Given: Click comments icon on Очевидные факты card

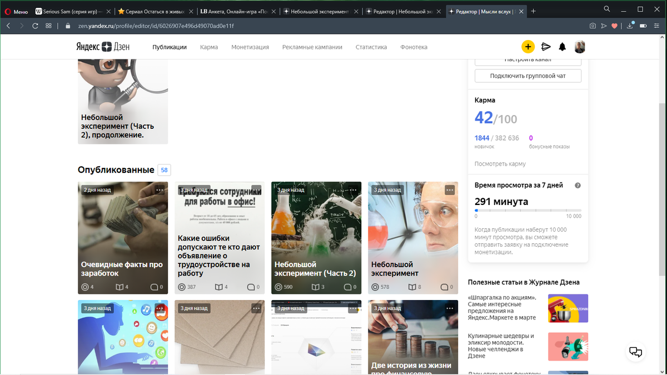Looking at the screenshot, I should 154,287.
